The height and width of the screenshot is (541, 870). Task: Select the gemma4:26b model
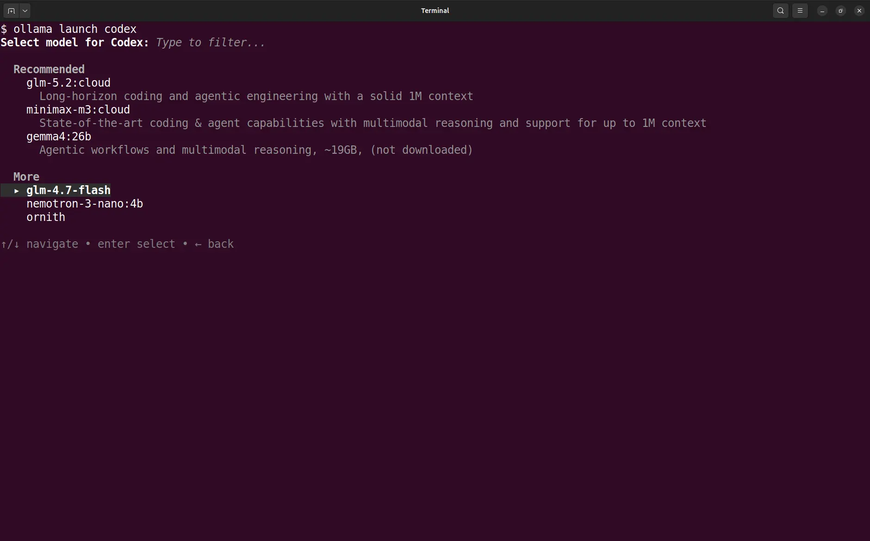pos(59,137)
